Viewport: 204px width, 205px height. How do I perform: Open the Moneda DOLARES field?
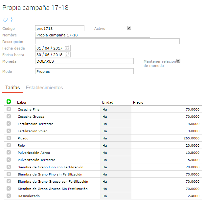click(84, 61)
